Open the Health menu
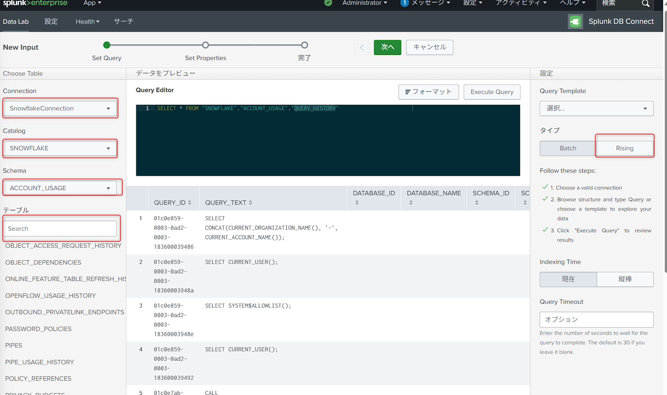Screen dimensions: 667x395 [87, 22]
